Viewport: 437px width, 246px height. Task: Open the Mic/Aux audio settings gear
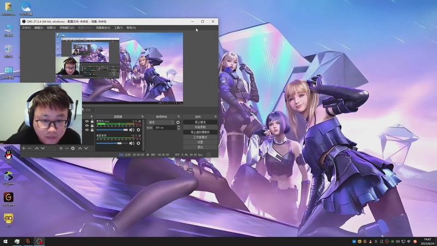click(139, 130)
